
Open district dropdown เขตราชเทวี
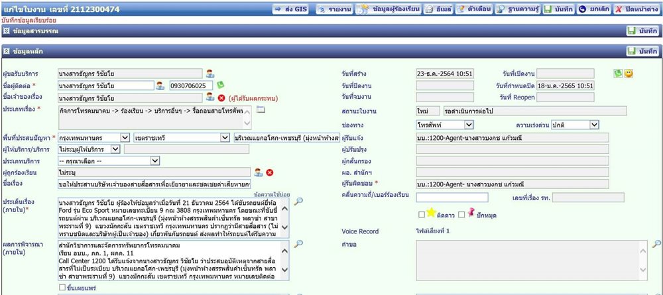click(x=181, y=138)
